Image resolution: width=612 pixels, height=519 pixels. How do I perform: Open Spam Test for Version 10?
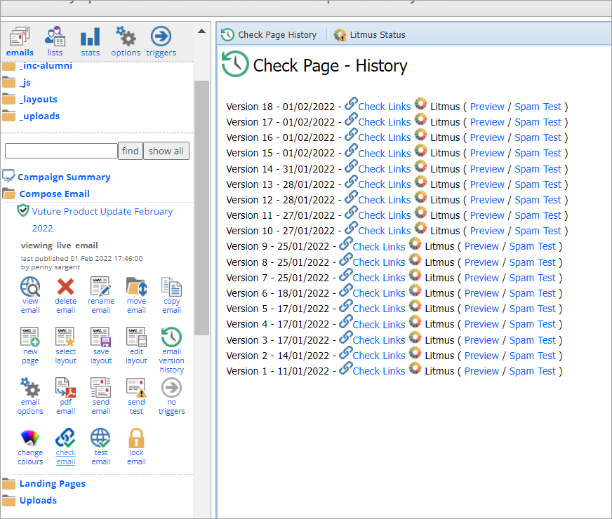coord(538,231)
